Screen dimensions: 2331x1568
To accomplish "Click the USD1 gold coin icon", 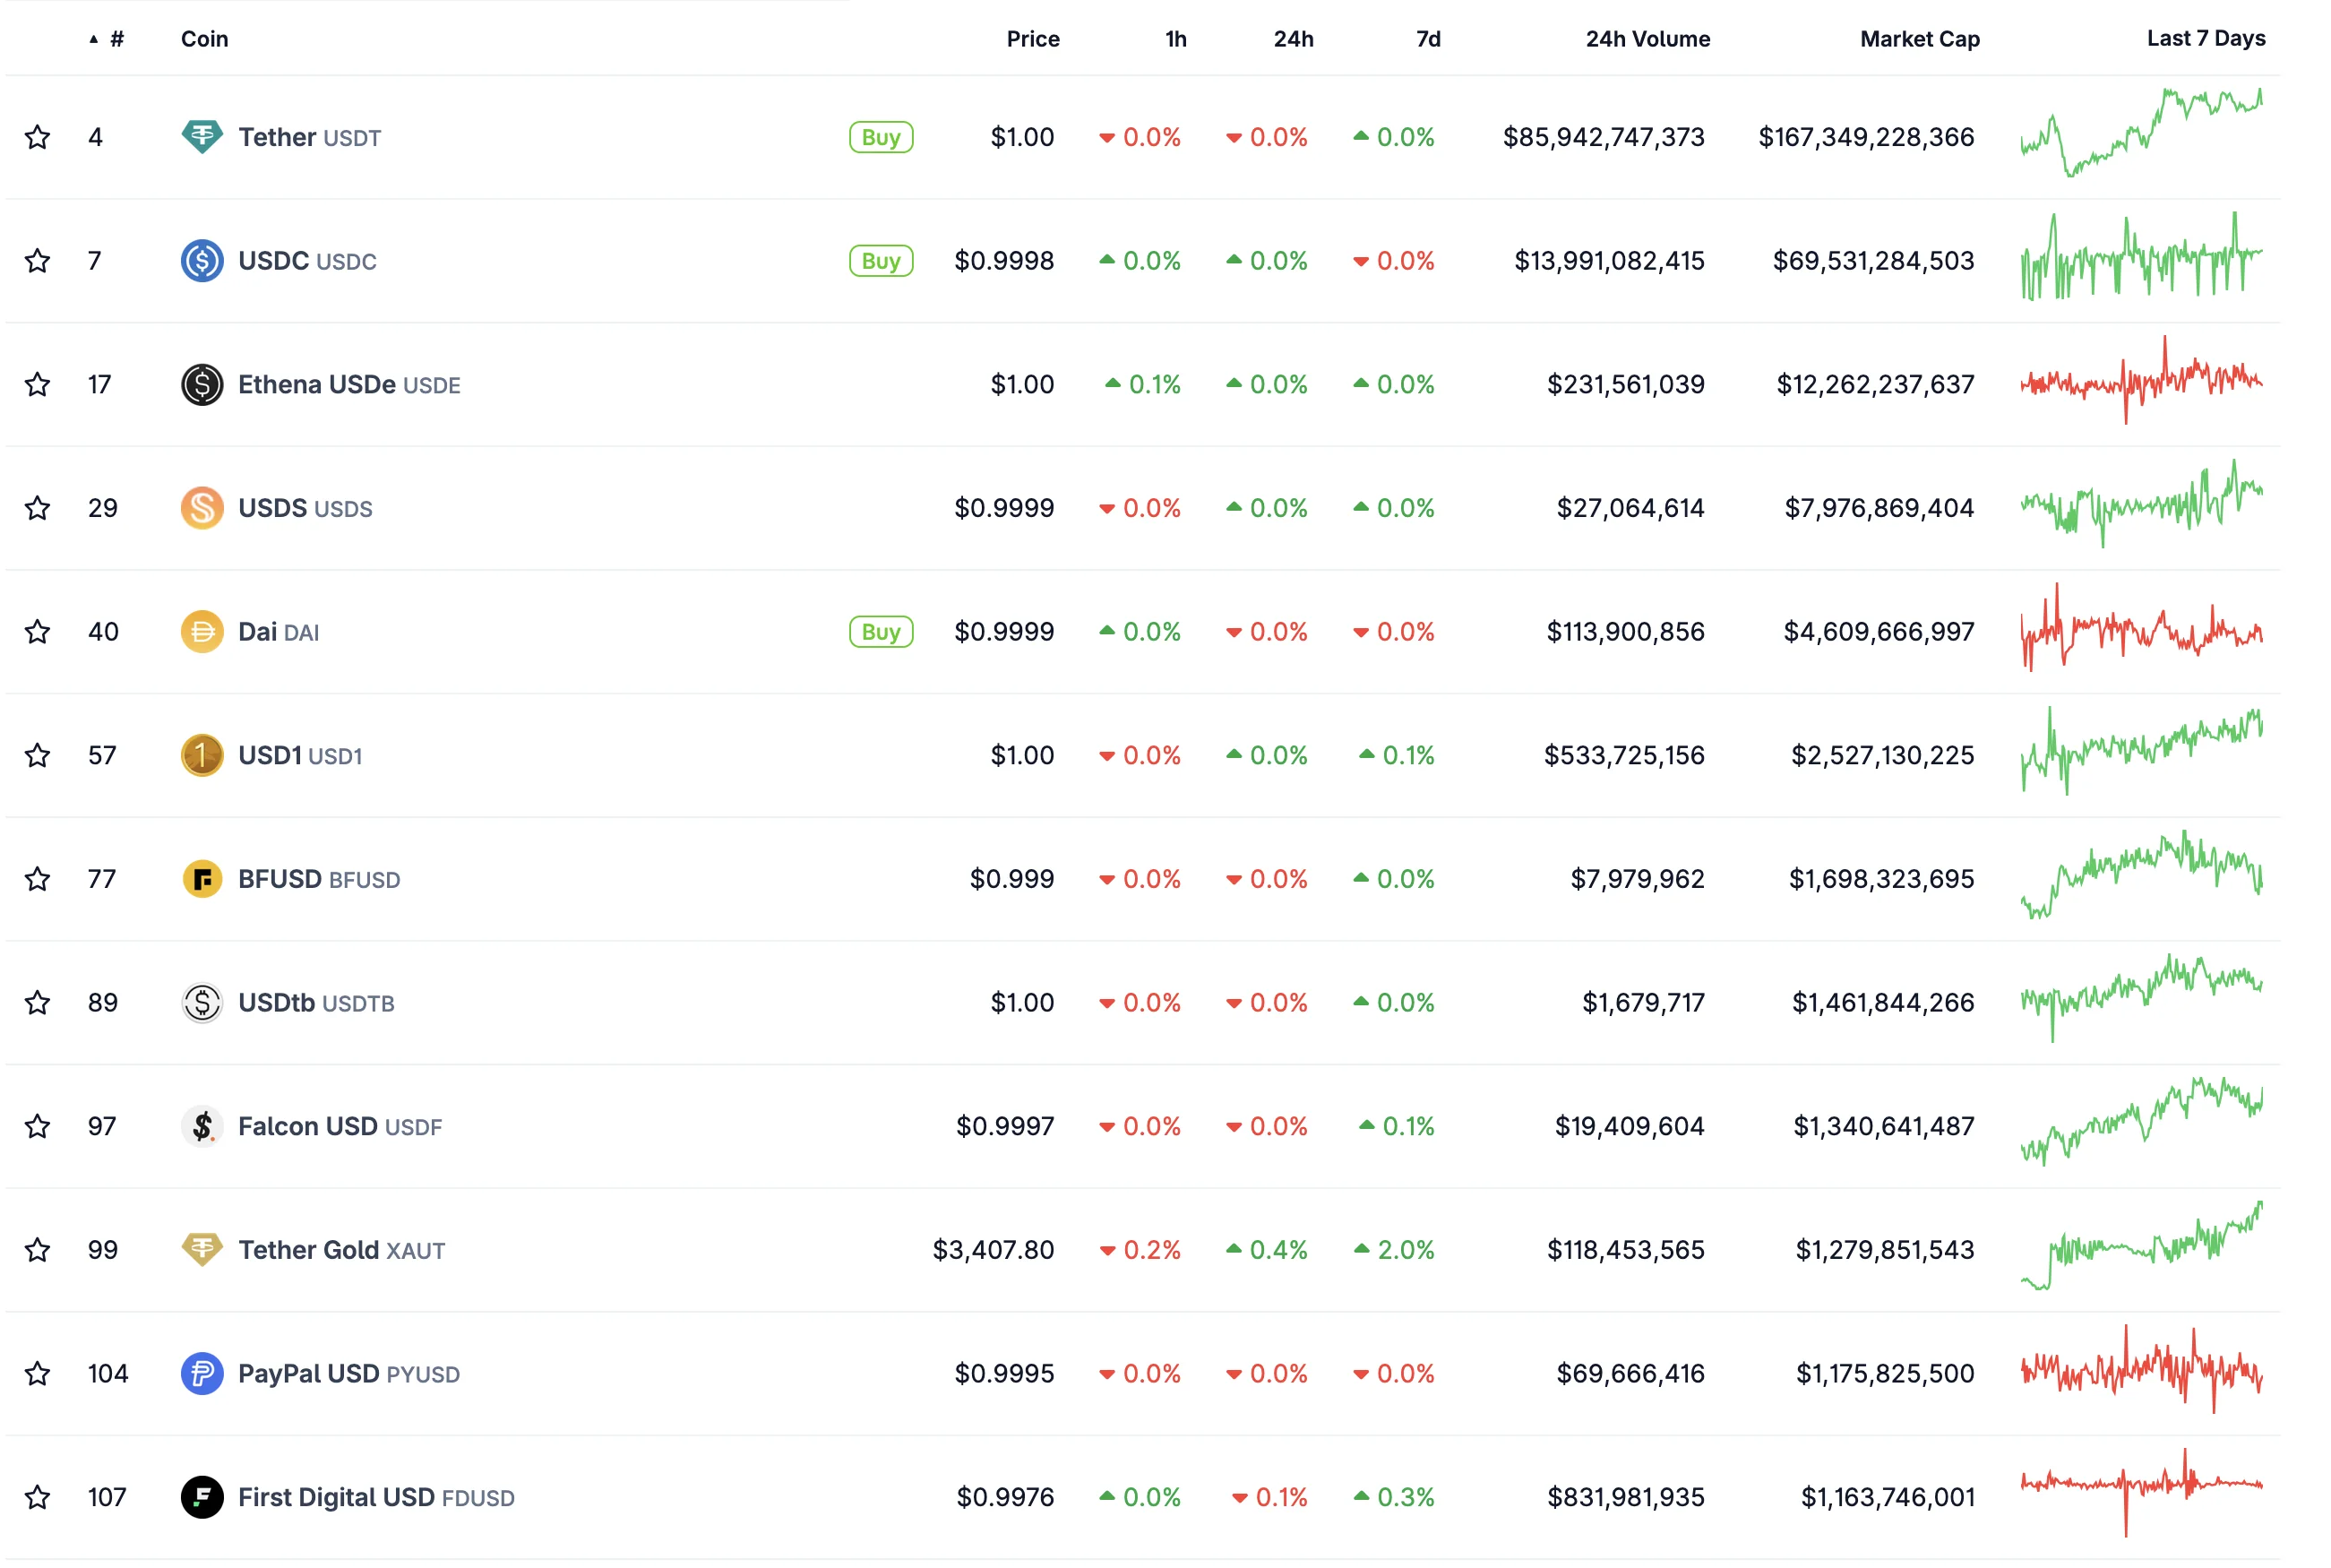I will click(203, 755).
